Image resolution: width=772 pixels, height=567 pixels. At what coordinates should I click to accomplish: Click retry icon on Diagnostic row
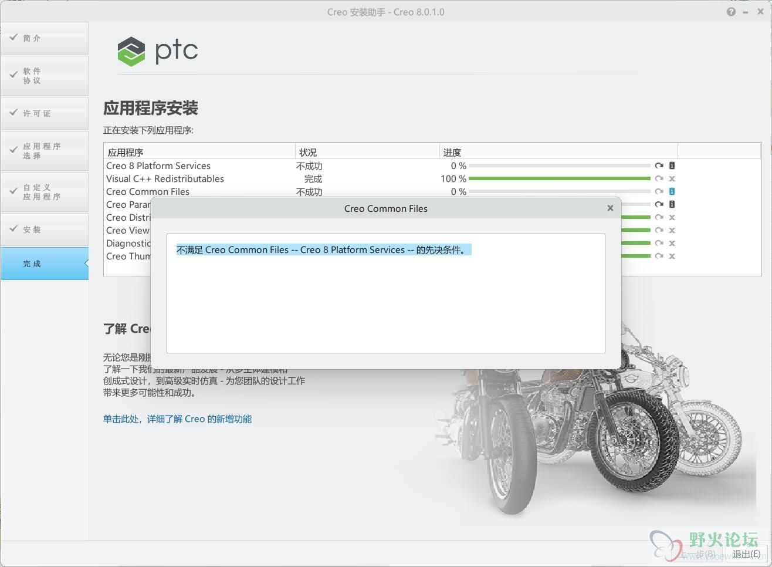[x=659, y=243]
